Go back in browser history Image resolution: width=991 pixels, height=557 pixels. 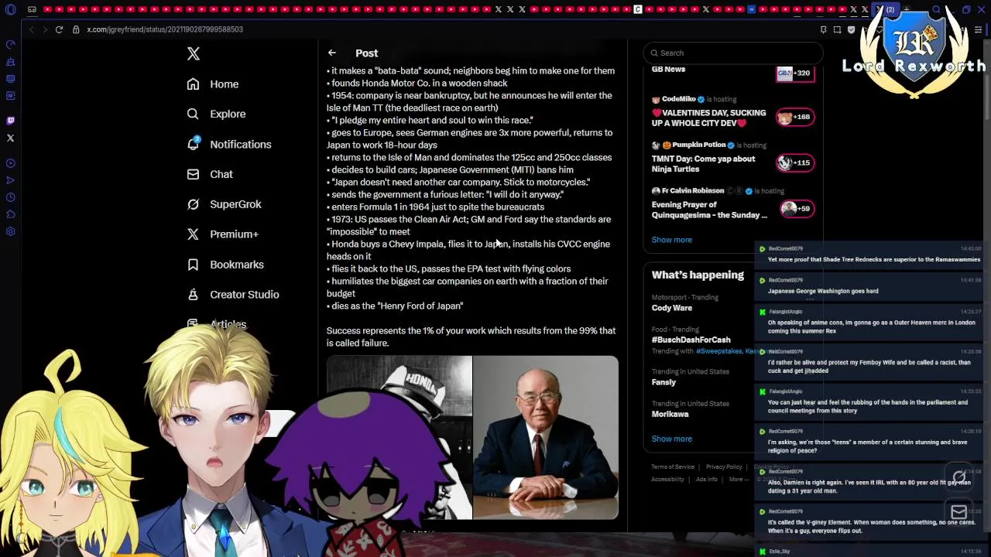click(x=31, y=29)
